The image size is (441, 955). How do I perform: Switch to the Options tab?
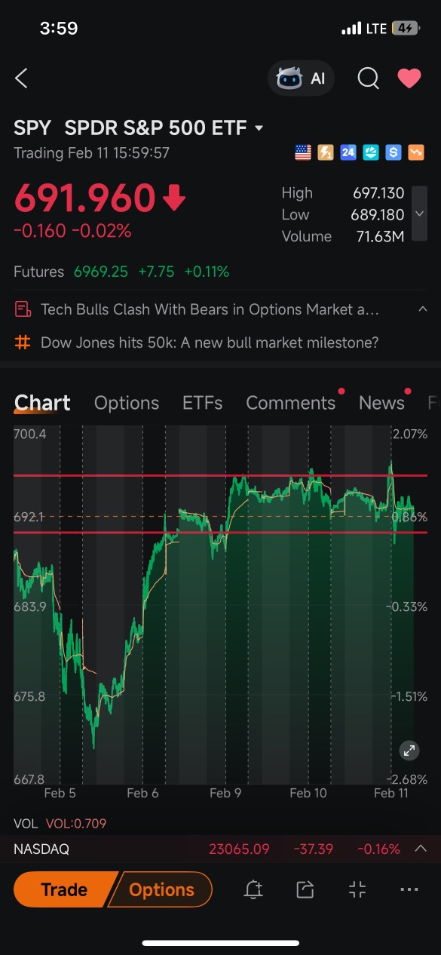click(127, 403)
